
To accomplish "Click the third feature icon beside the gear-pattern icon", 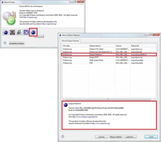I will tap(19, 32).
